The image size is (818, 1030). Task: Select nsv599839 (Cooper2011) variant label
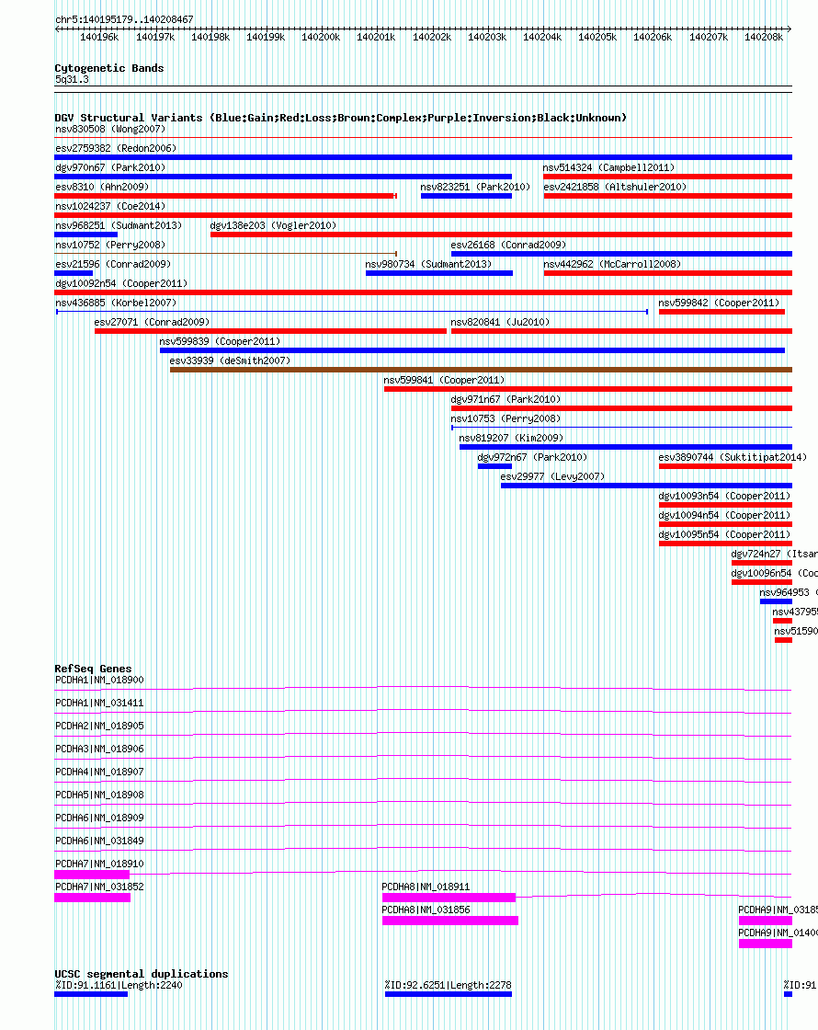tap(220, 341)
